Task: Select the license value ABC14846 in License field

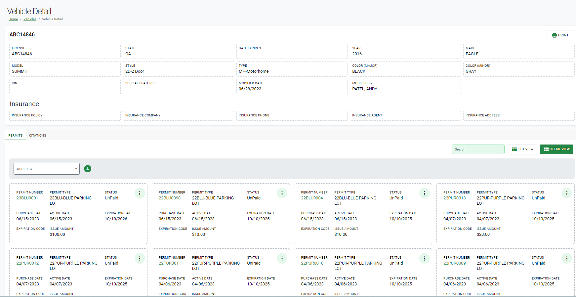Action: coord(22,54)
